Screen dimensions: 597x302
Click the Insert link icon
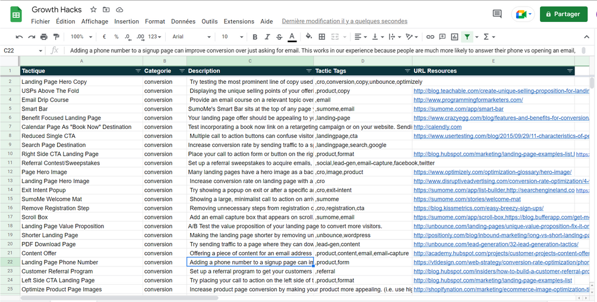coord(430,37)
